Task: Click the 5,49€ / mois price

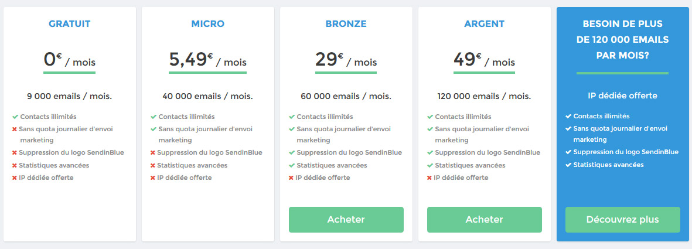Action: click(208, 60)
